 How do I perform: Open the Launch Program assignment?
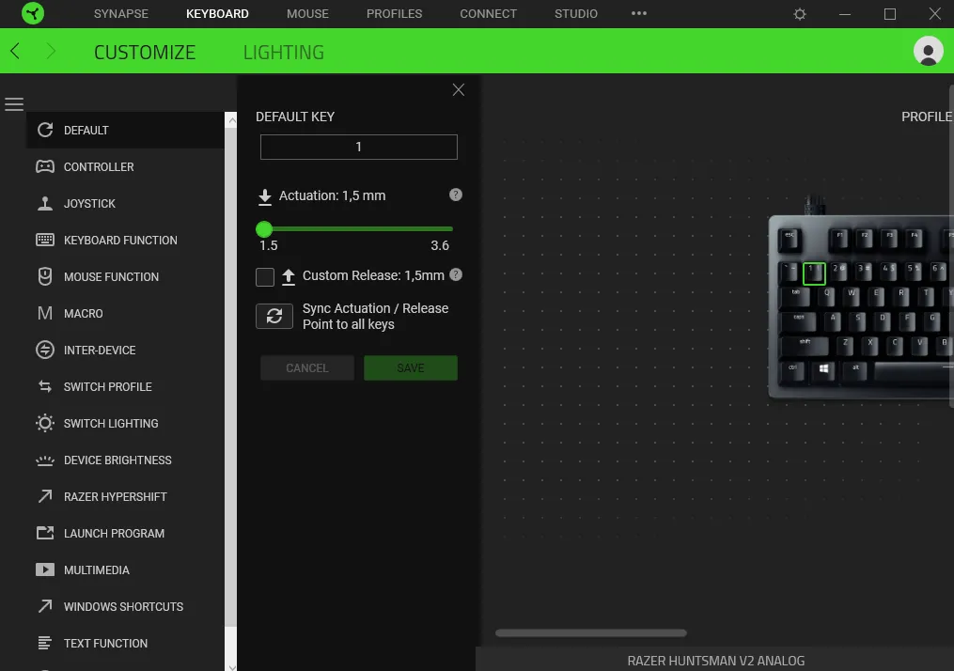(x=44, y=533)
